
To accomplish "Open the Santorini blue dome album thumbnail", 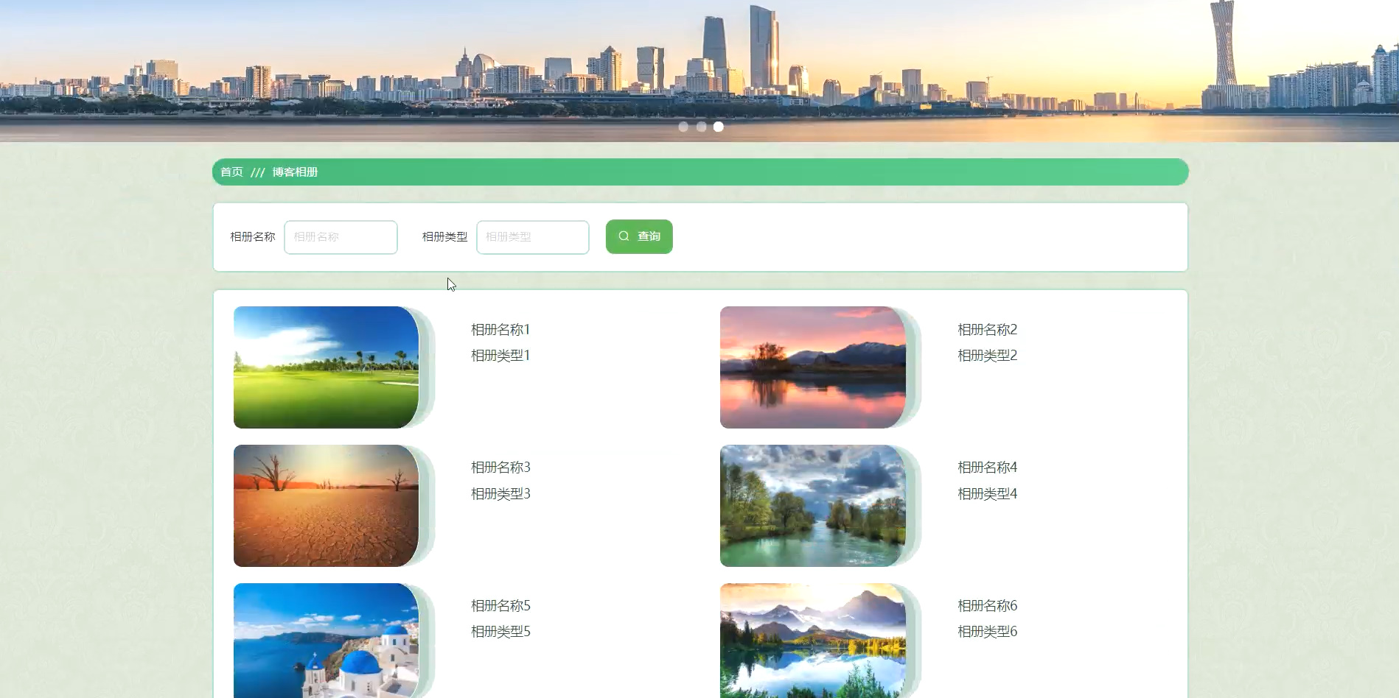I will coord(327,641).
